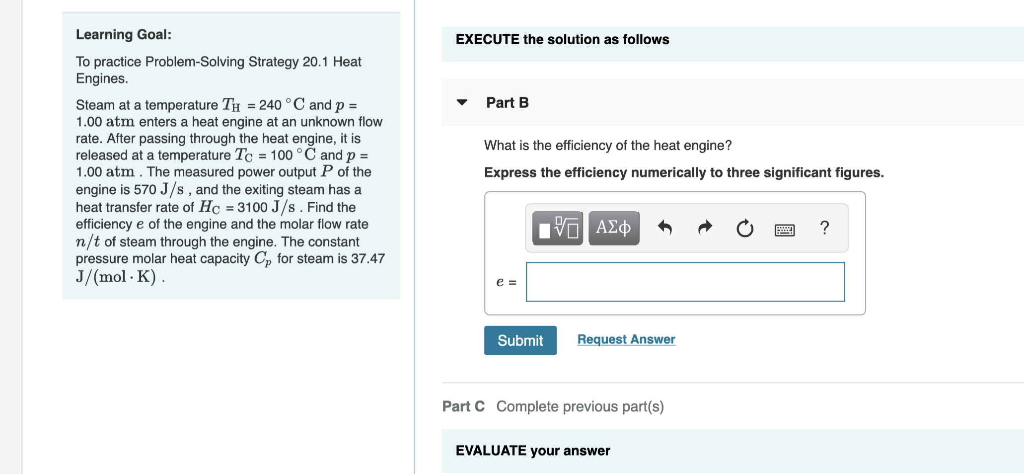
Task: Redo the last equation edit
Action: 704,228
